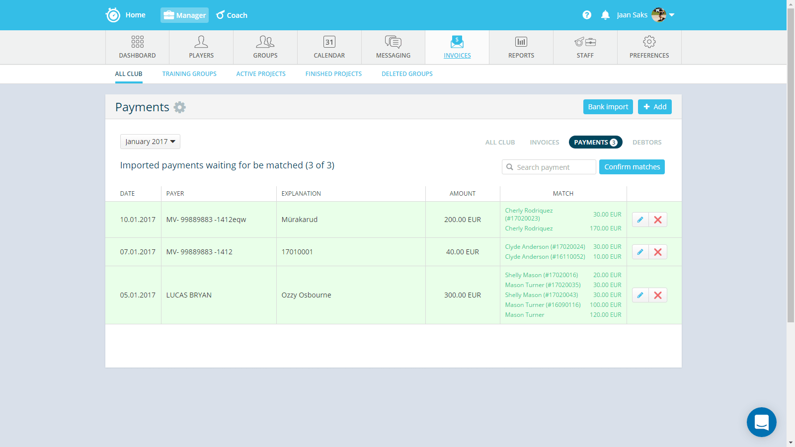
Task: Open the Messaging section
Action: click(393, 47)
